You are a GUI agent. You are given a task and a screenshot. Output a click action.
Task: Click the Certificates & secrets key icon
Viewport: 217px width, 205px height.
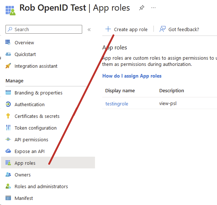8,116
